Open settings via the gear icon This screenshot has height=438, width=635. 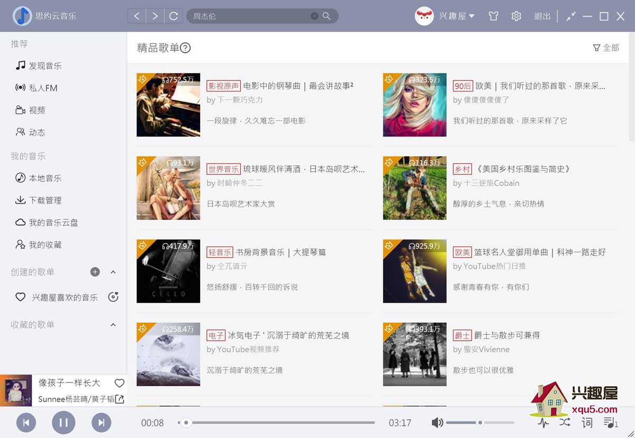(x=516, y=16)
